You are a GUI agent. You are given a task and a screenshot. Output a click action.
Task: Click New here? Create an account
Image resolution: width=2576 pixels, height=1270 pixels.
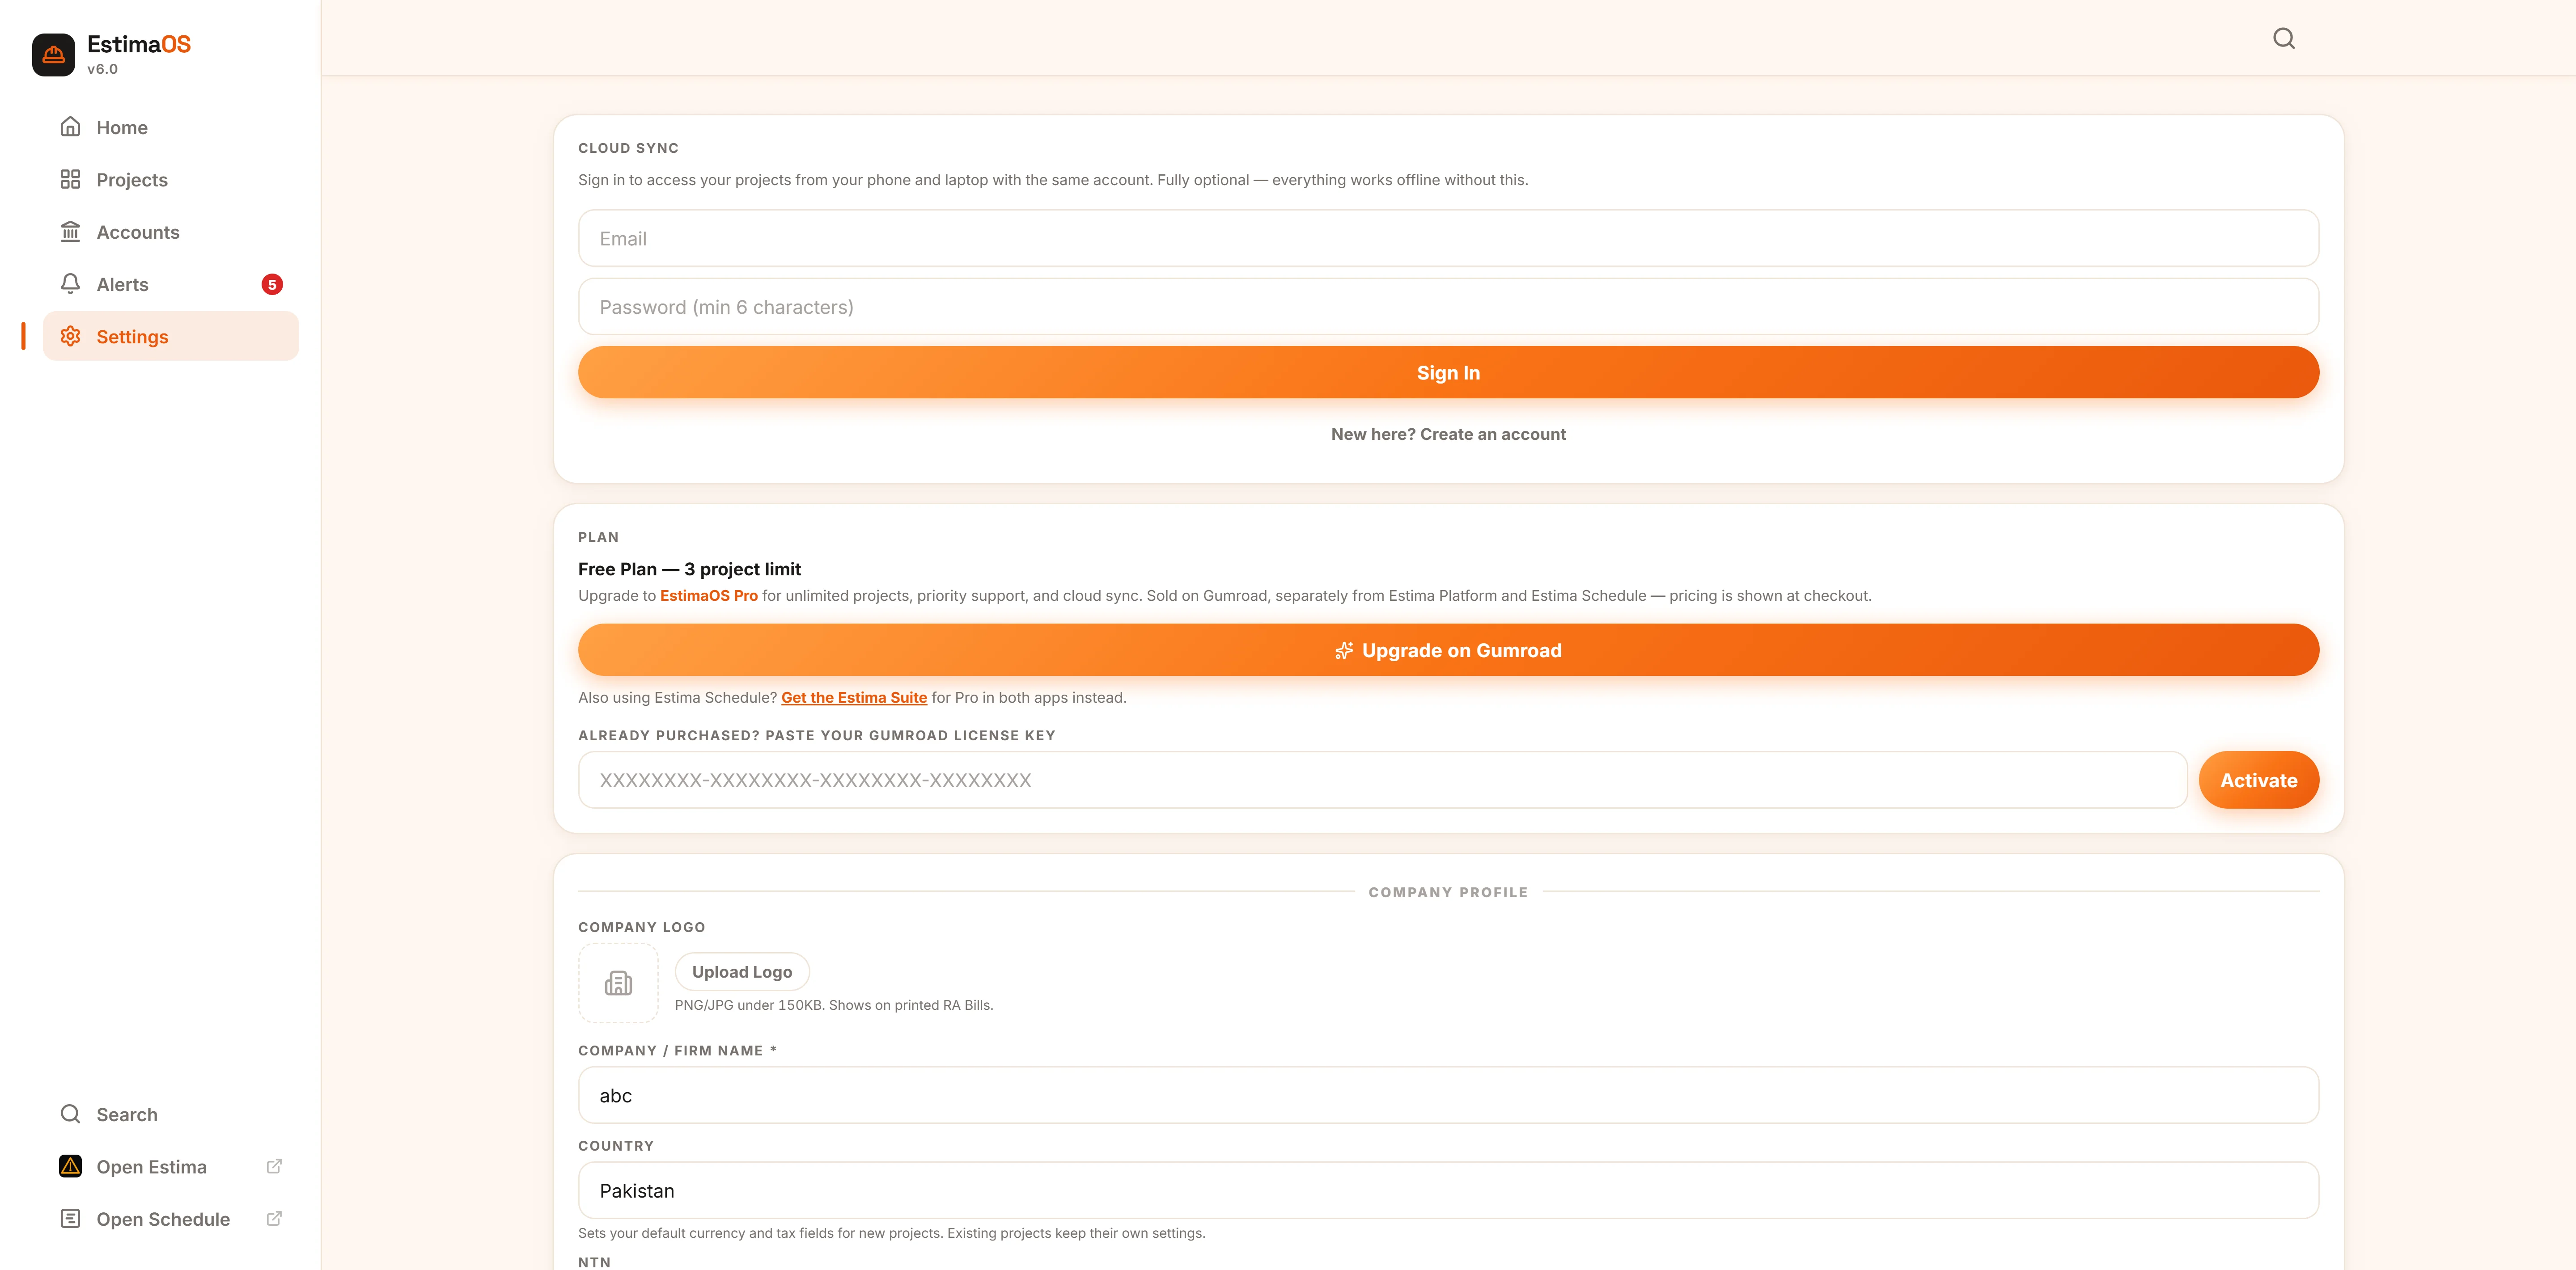1448,434
